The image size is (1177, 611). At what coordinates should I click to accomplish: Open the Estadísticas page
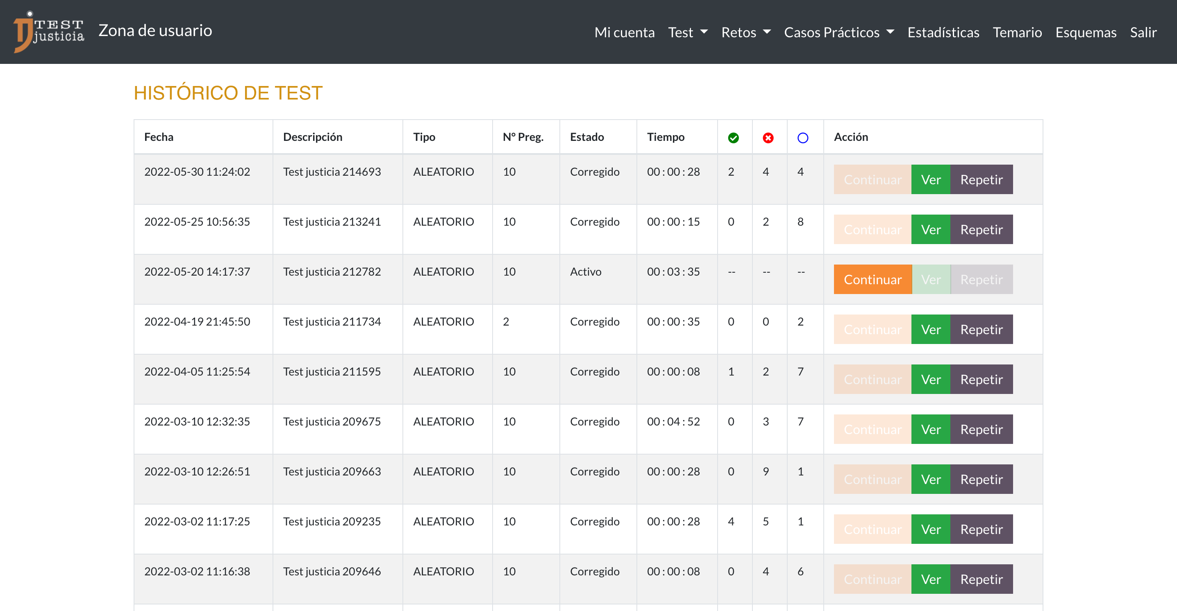point(943,32)
